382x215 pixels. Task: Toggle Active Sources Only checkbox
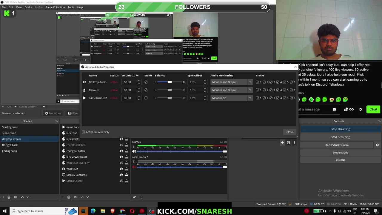point(83,132)
